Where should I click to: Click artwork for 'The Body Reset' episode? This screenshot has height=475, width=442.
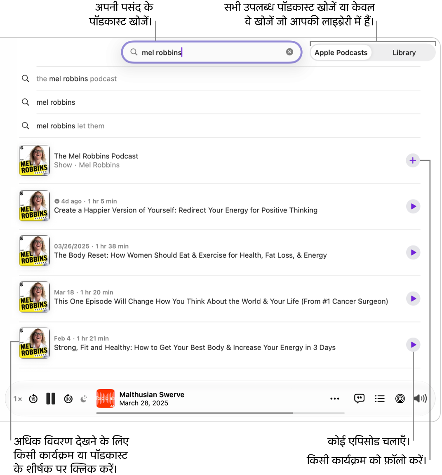(34, 251)
